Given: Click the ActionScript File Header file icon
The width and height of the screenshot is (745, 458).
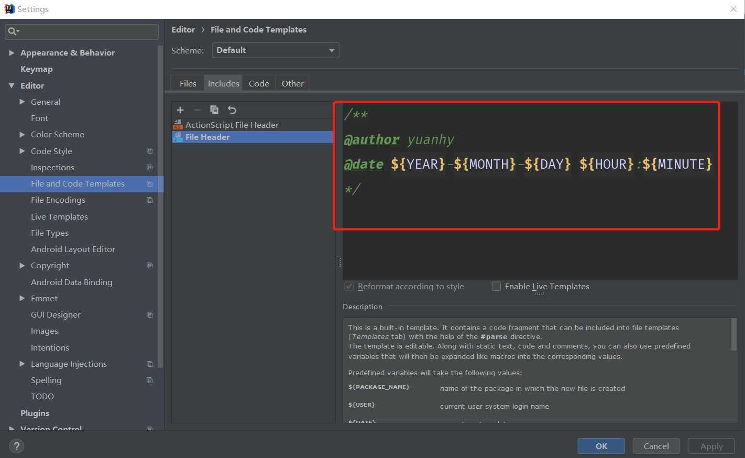Looking at the screenshot, I should (178, 125).
